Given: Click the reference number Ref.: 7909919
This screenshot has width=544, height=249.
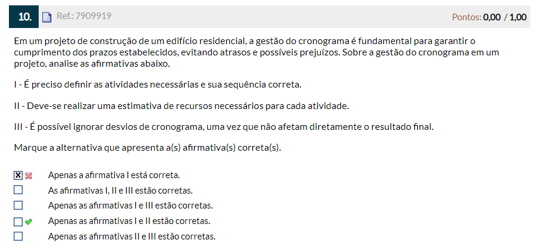Looking at the screenshot, I should click(x=84, y=16).
